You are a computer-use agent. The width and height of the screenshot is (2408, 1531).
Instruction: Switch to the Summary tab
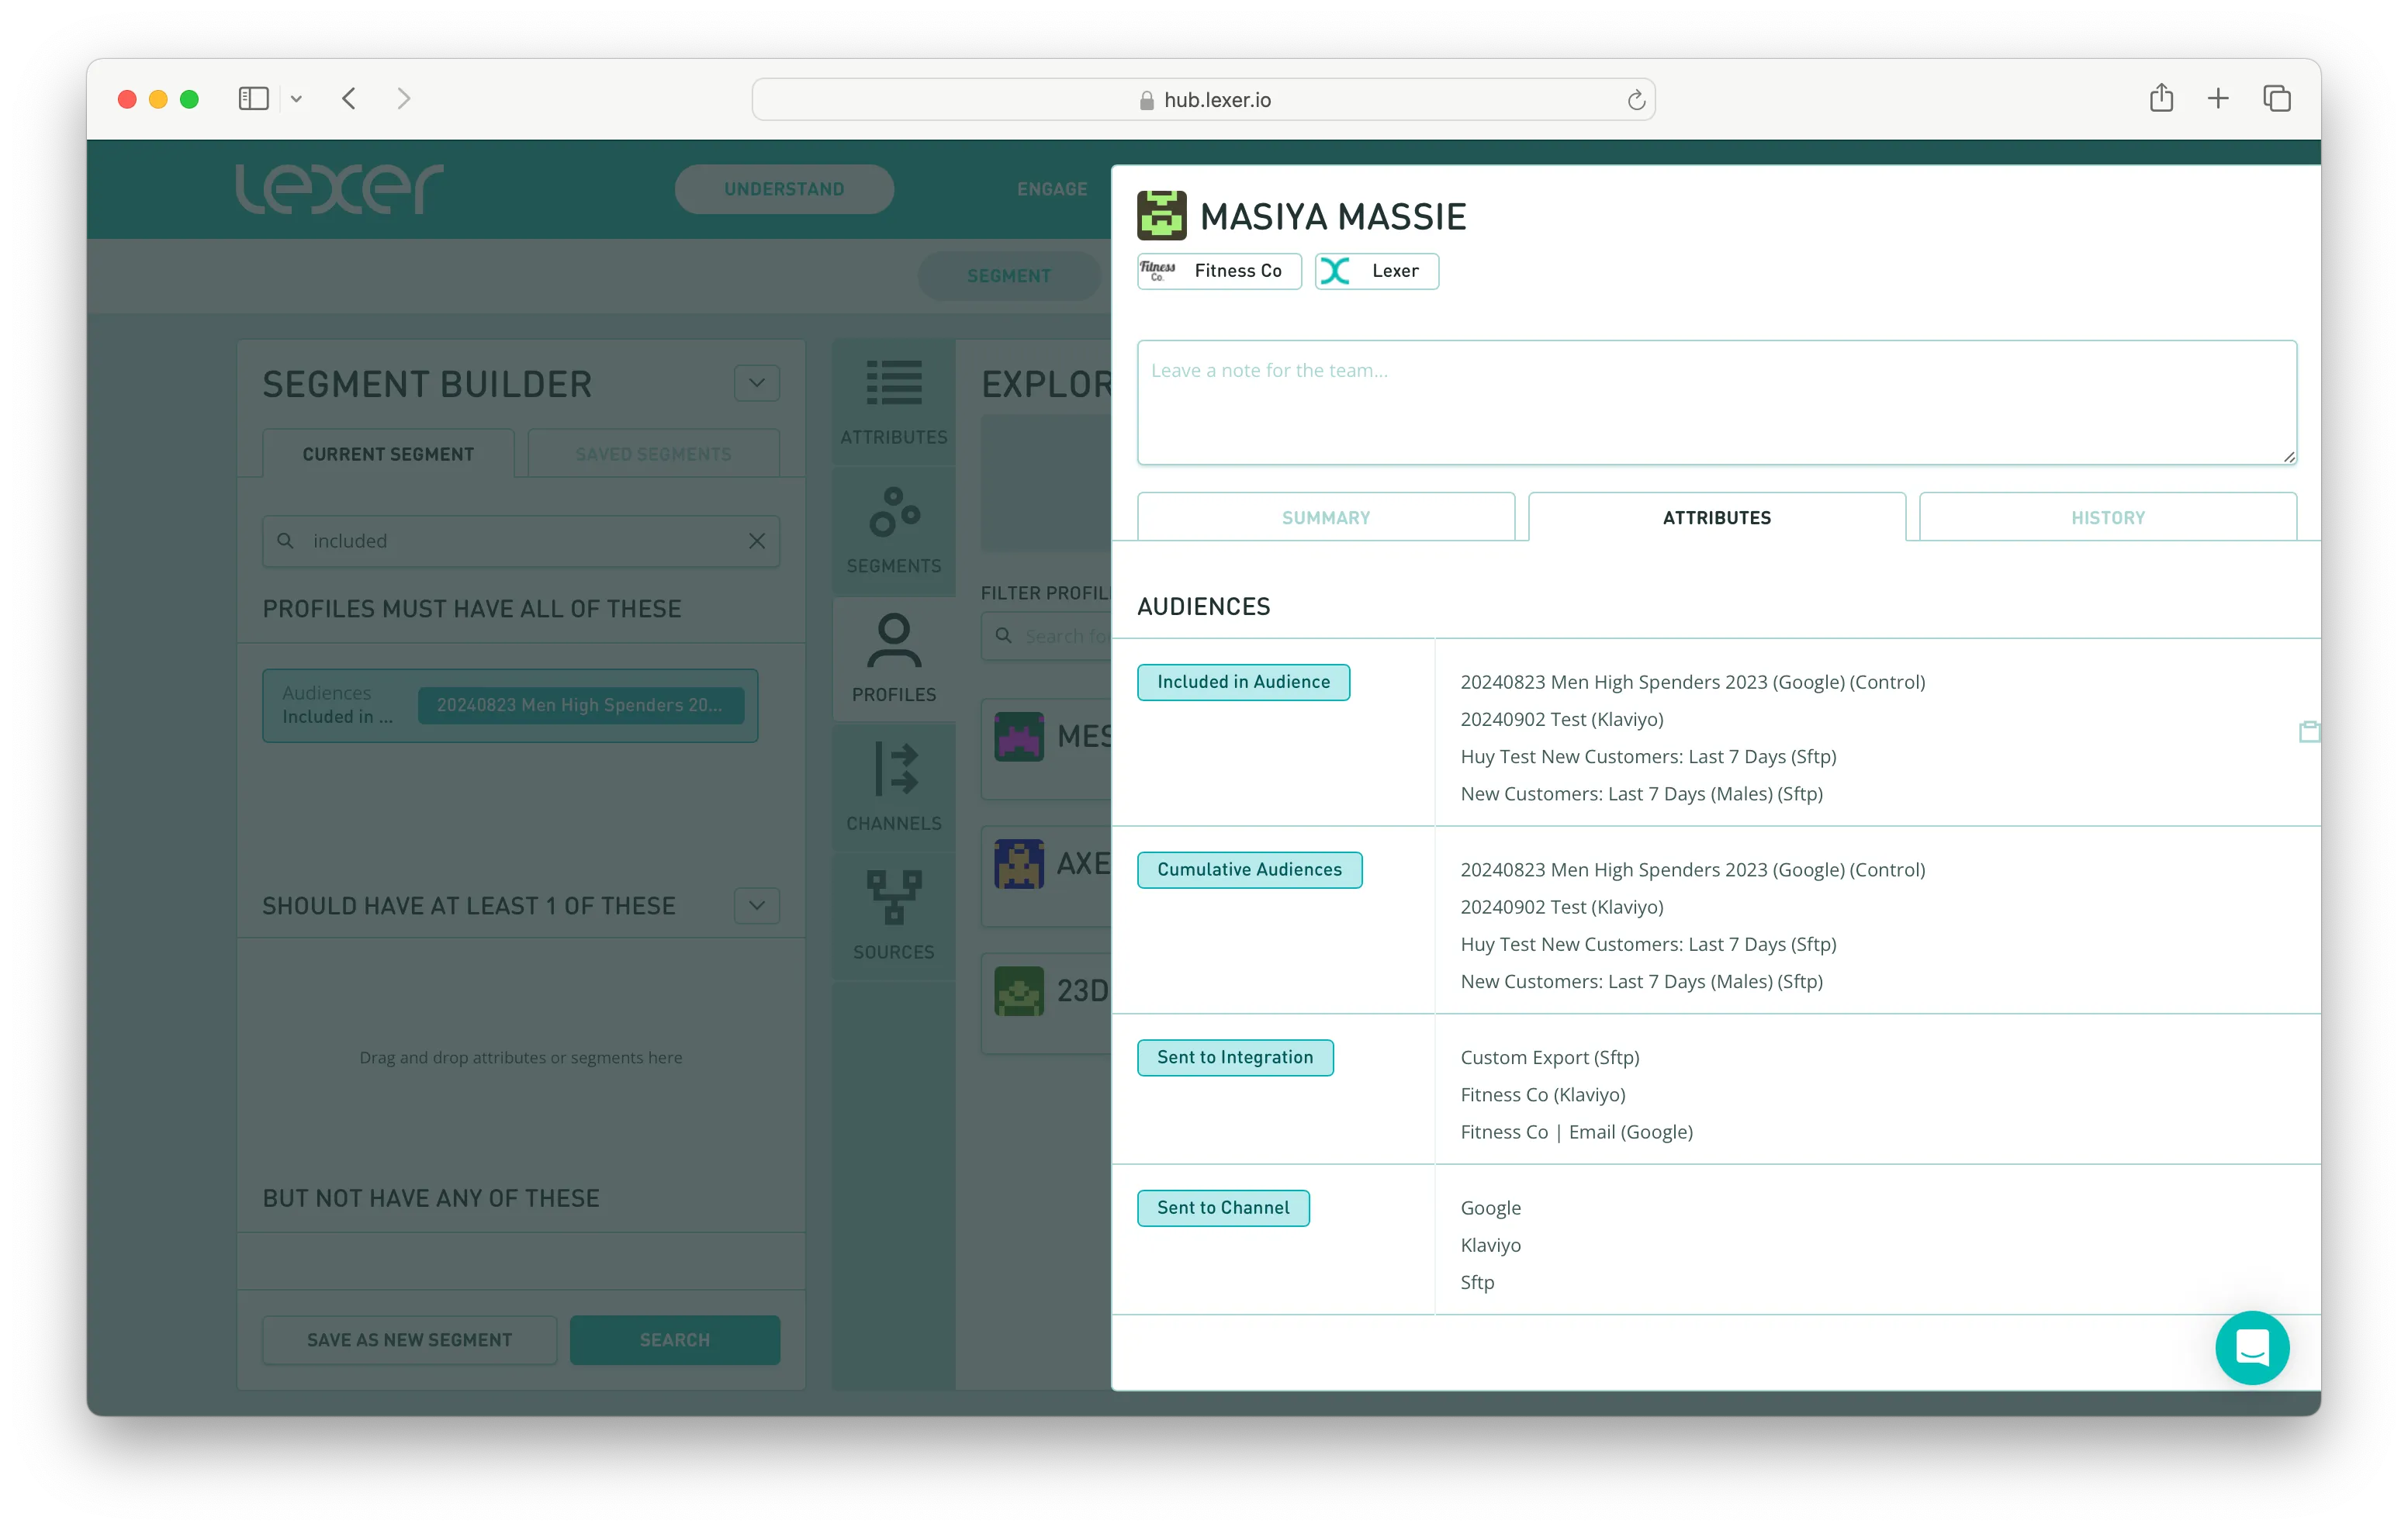click(1325, 517)
